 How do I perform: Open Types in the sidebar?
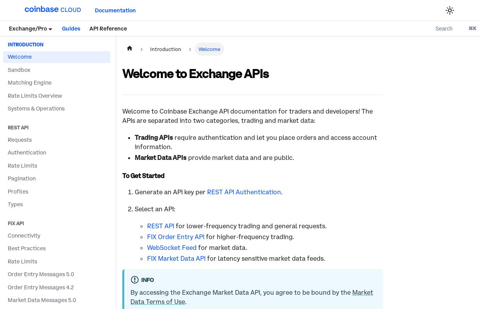(57, 204)
